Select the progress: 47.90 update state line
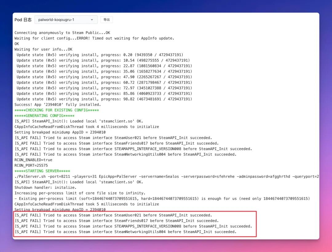Screen dimensions: 332x252 point(105,77)
